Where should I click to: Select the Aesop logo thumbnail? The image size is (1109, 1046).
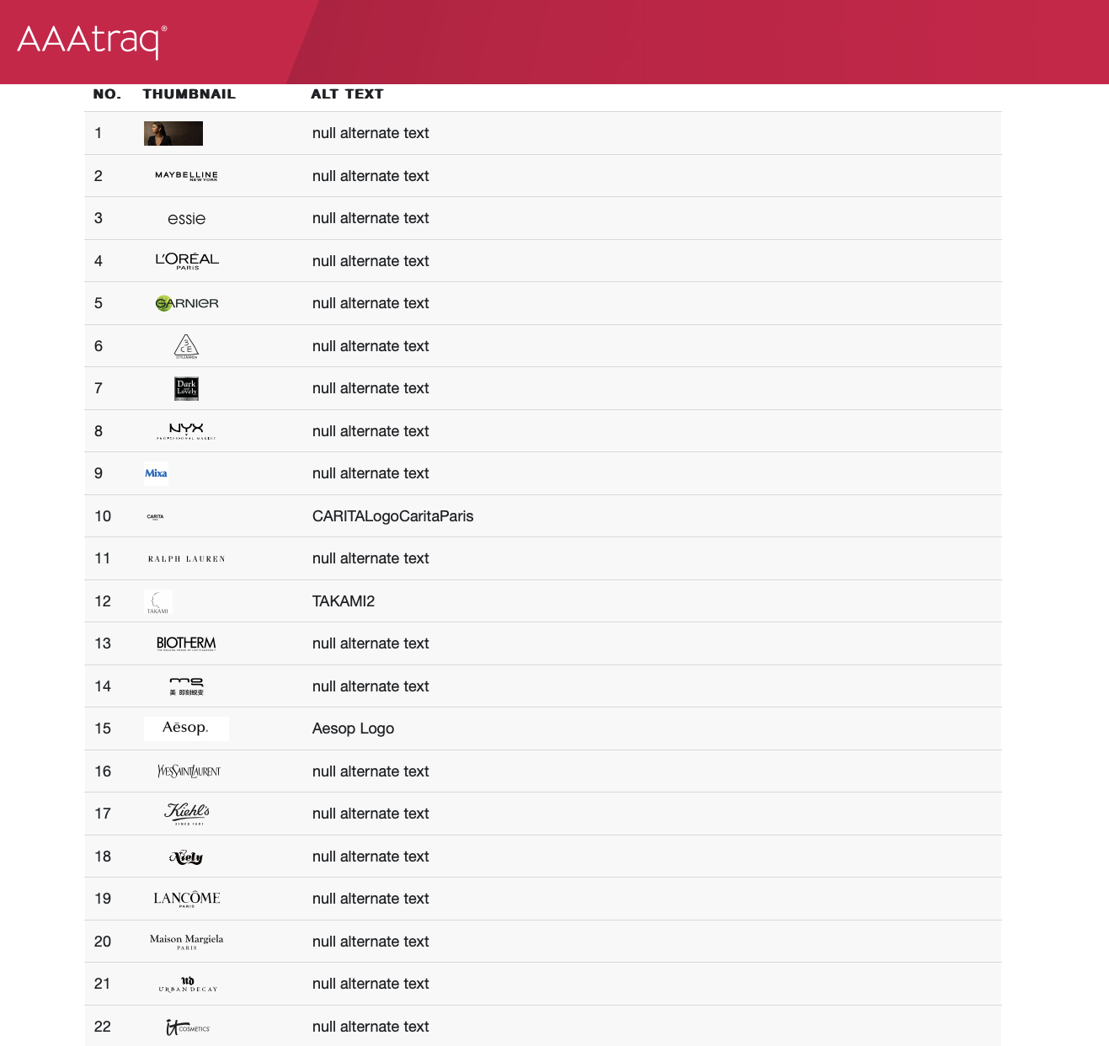point(186,728)
